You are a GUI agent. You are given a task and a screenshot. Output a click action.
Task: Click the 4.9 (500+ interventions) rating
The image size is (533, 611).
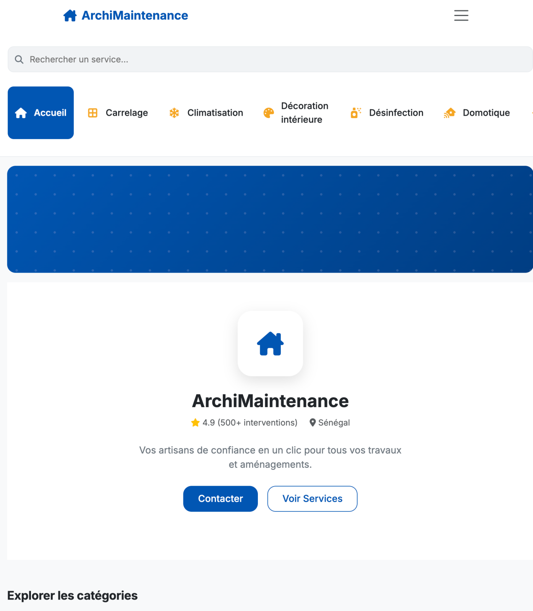[250, 423]
